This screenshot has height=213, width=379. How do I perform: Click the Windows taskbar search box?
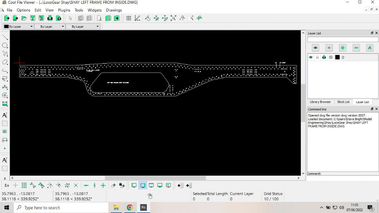click(x=61, y=208)
